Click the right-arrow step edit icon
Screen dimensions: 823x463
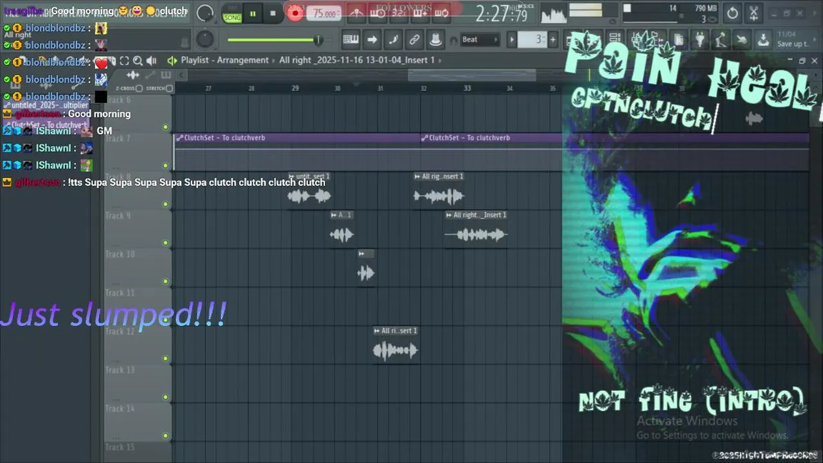click(372, 40)
